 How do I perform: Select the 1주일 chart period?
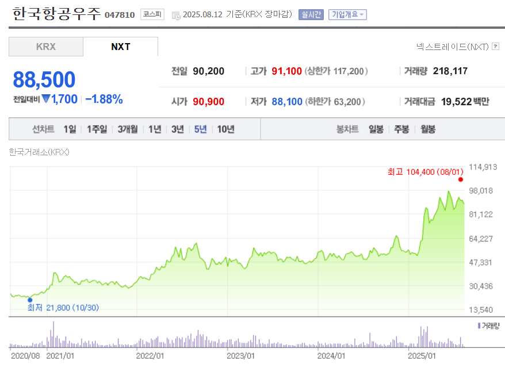click(95, 129)
